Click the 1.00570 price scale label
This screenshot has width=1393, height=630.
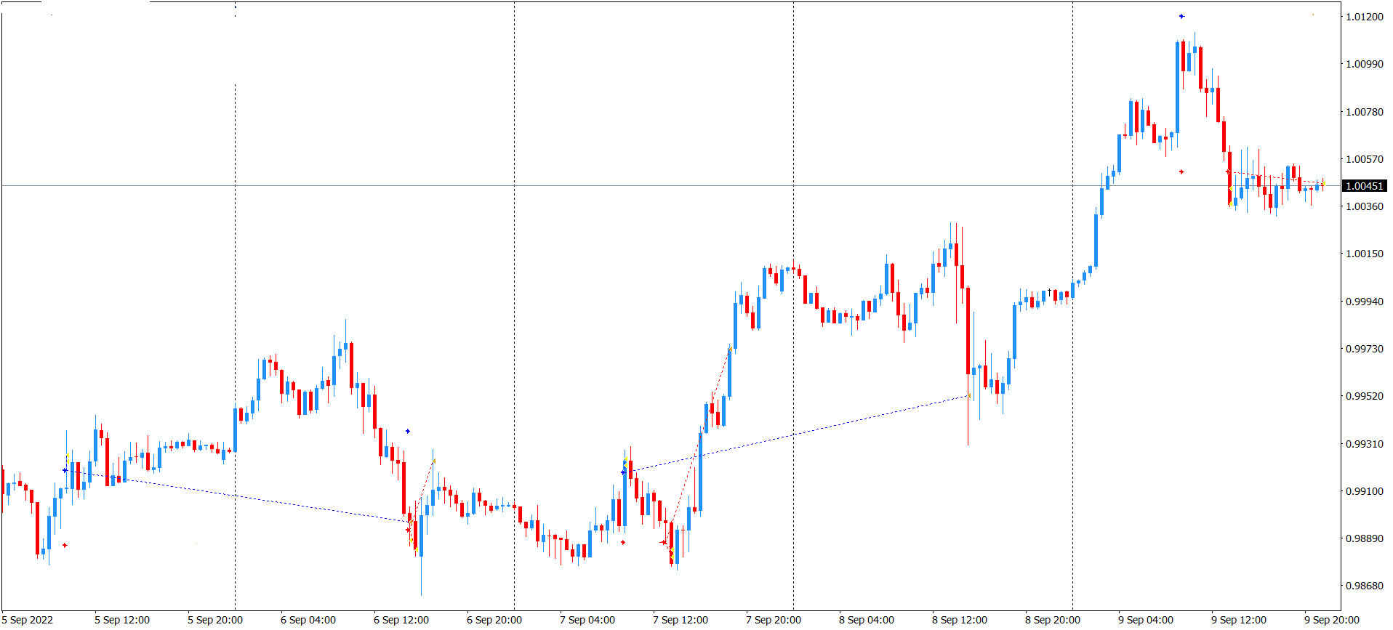(1365, 159)
